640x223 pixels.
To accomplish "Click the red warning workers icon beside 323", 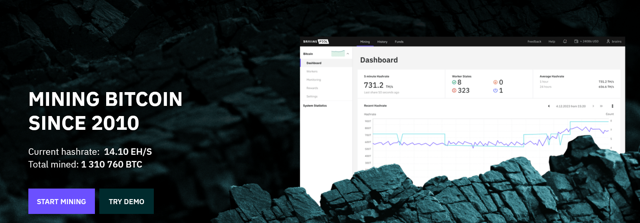I will 454,91.
